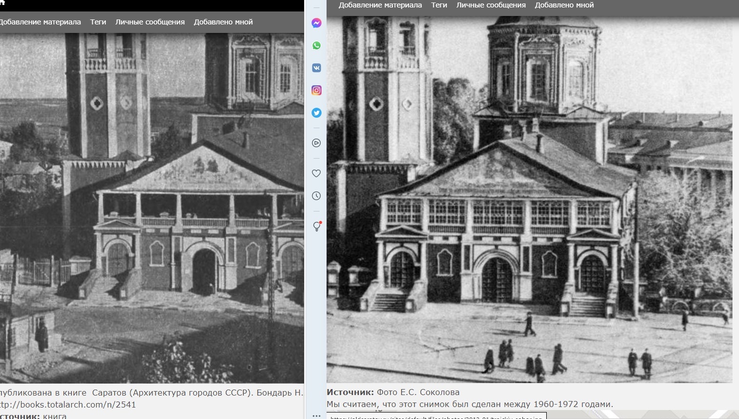739x419 pixels.
Task: Open 'Теги' in the right window menu
Action: tap(439, 5)
